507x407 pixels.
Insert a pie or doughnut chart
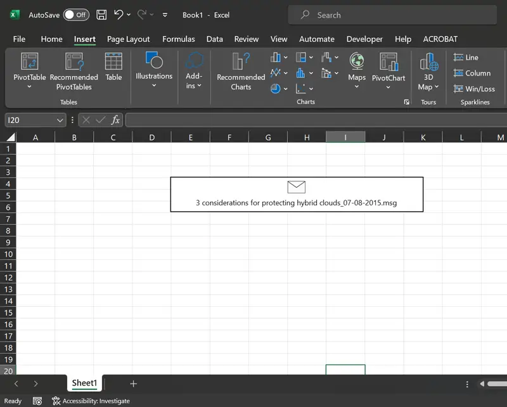point(277,88)
